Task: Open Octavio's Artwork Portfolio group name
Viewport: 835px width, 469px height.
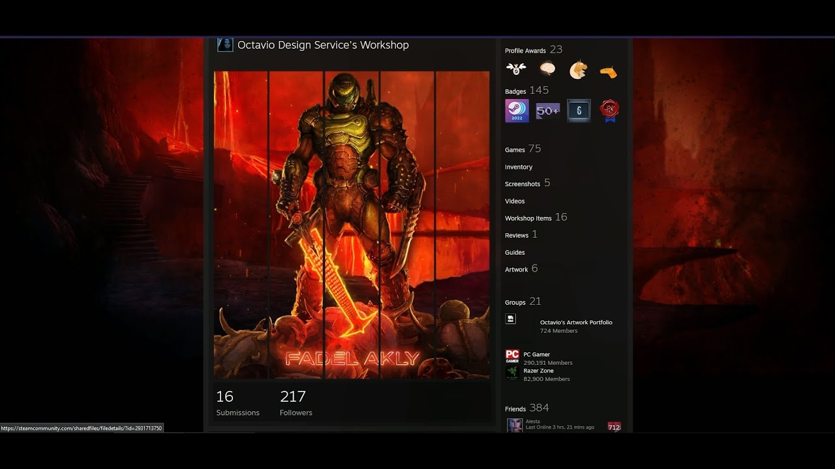Action: (x=576, y=322)
